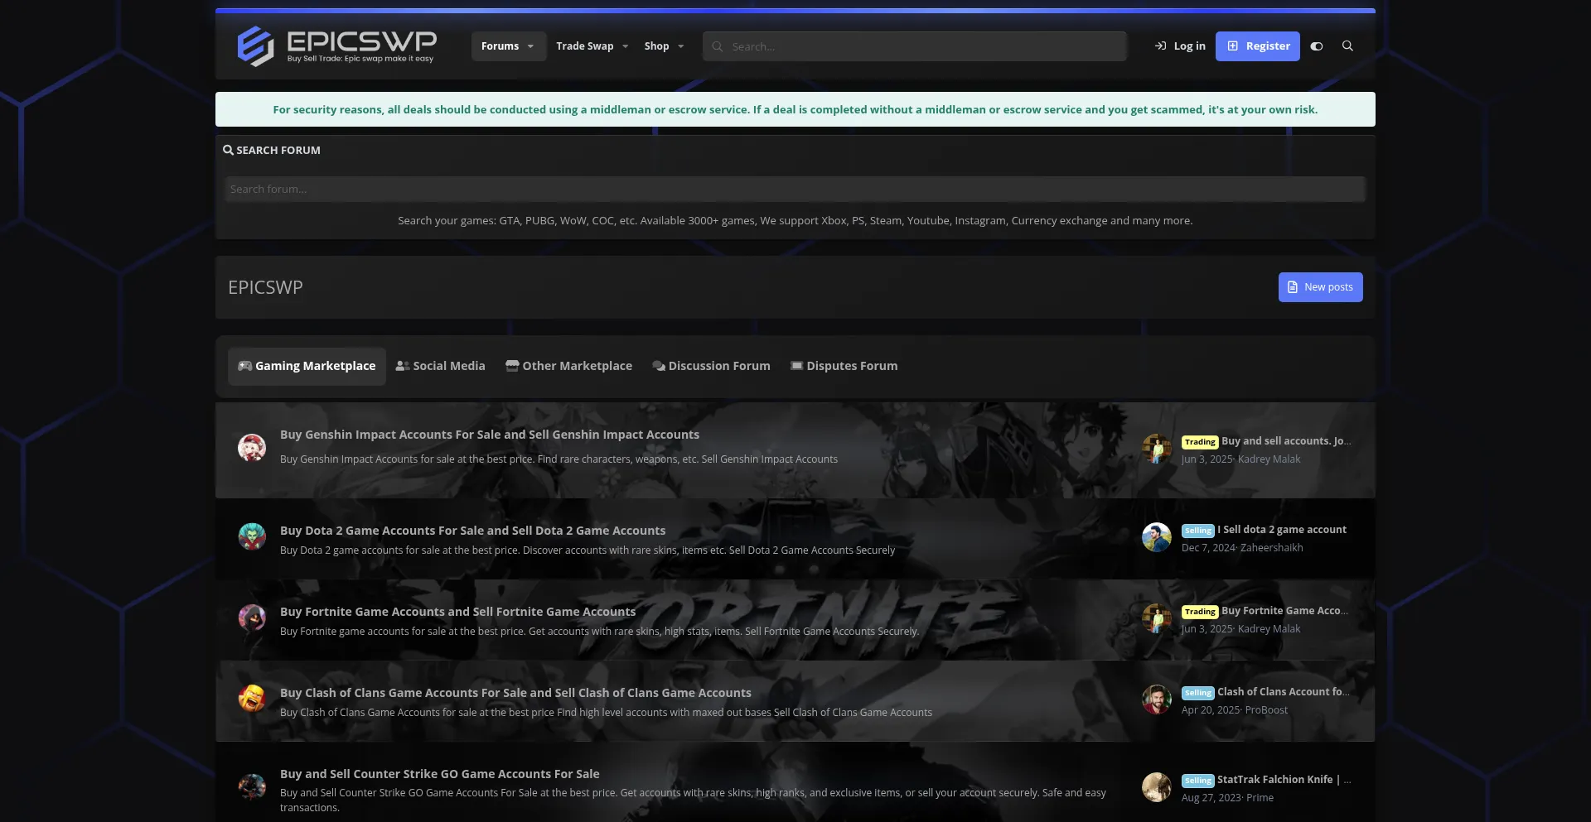Open ProBoost's avatar in Clash of Clans row
The height and width of the screenshot is (822, 1591).
coord(1156,700)
